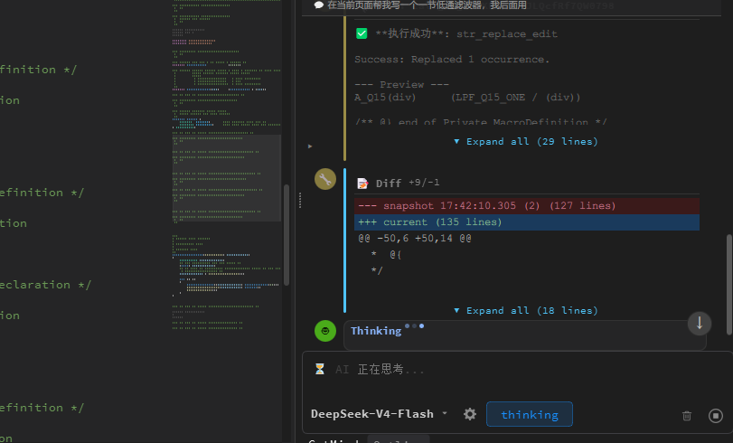Click the green AI assistant avatar
This screenshot has height=443, width=733.
(325, 331)
